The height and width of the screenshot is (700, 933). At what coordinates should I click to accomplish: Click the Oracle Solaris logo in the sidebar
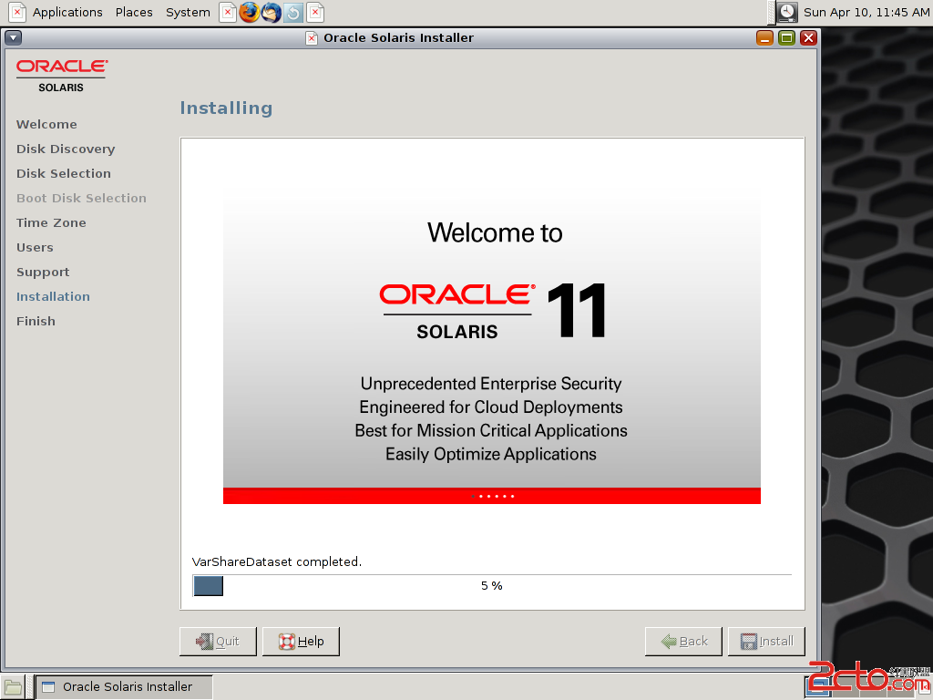[61, 76]
